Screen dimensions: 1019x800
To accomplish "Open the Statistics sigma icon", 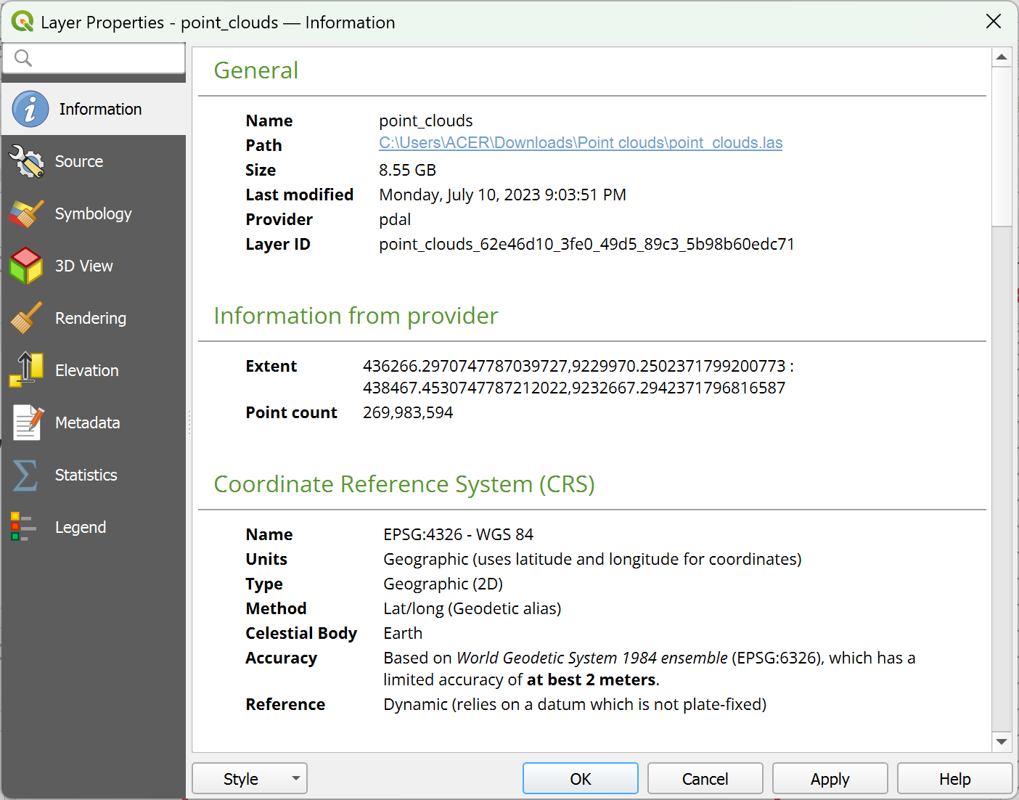I will tap(25, 475).
